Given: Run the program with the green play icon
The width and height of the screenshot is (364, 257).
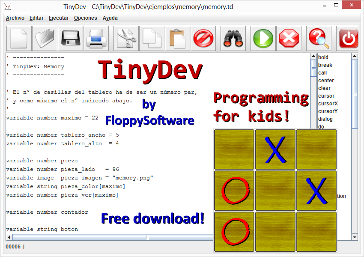Looking at the screenshot, I should (263, 38).
